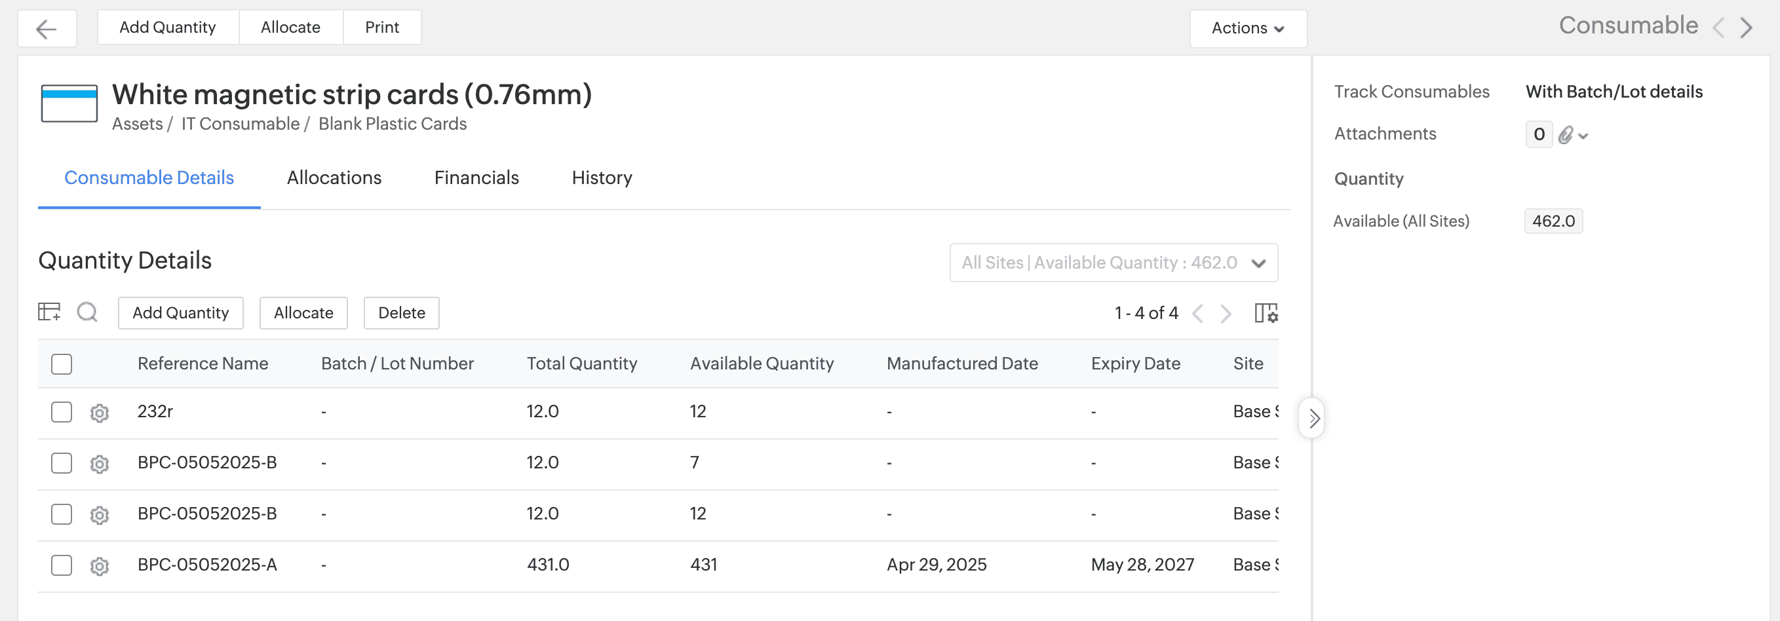
Task: Expand the Actions dropdown
Action: (x=1247, y=28)
